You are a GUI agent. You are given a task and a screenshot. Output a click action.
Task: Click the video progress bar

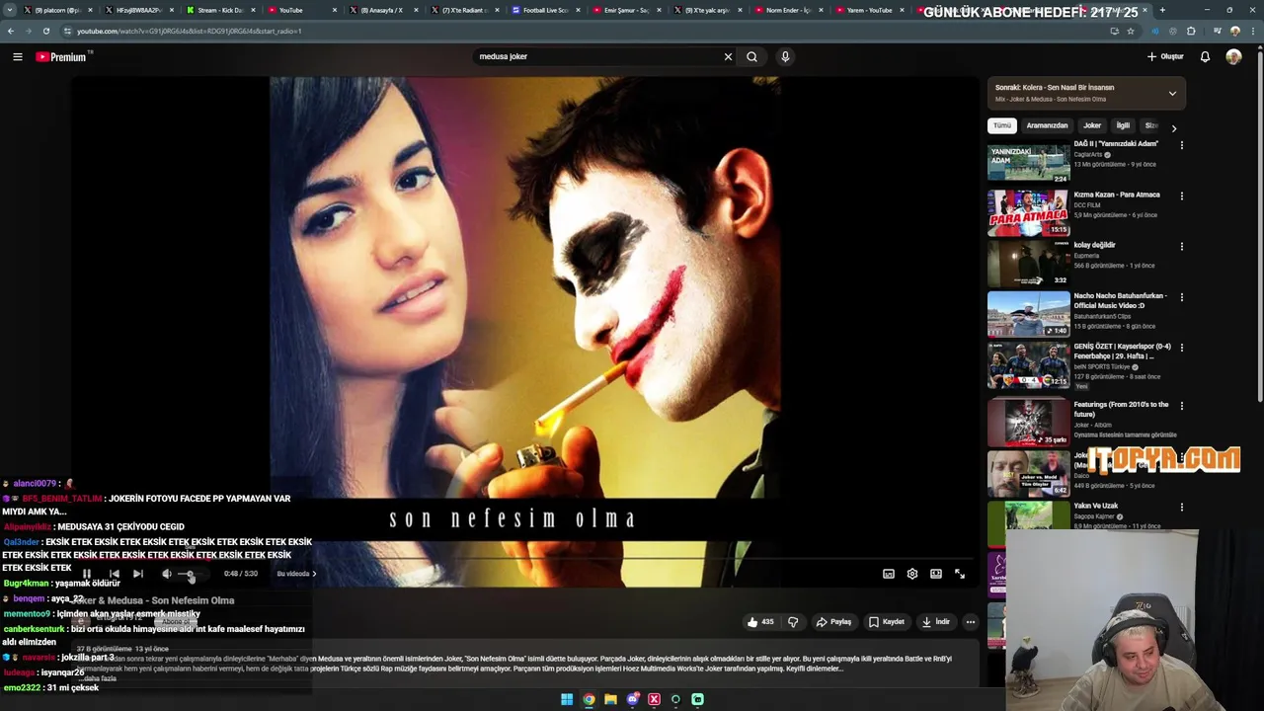525,559
